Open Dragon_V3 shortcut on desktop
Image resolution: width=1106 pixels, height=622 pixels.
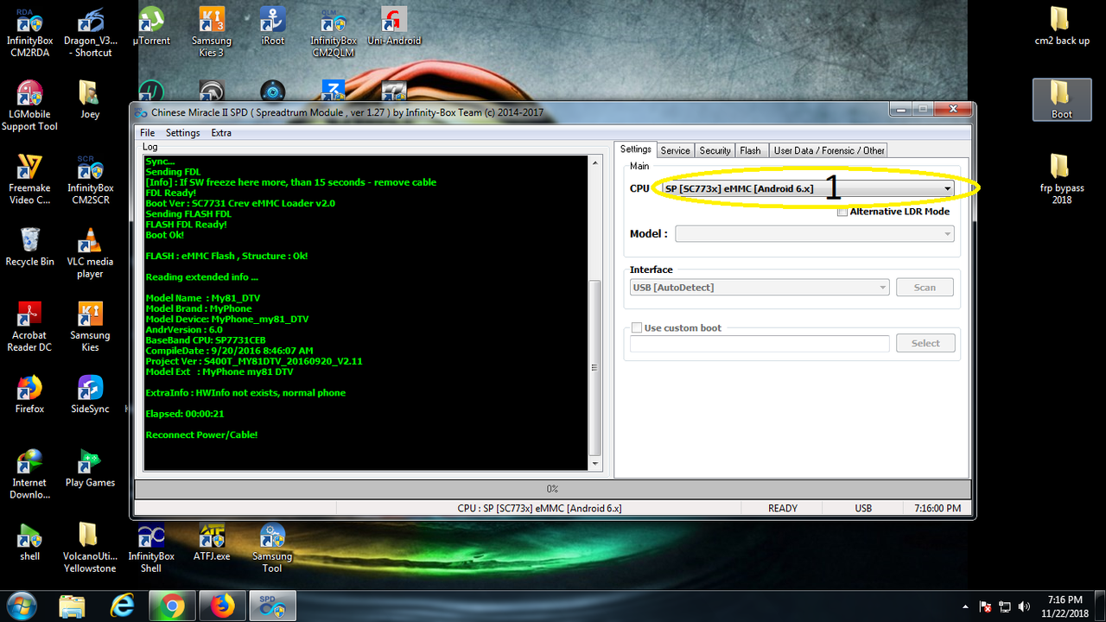(92, 33)
